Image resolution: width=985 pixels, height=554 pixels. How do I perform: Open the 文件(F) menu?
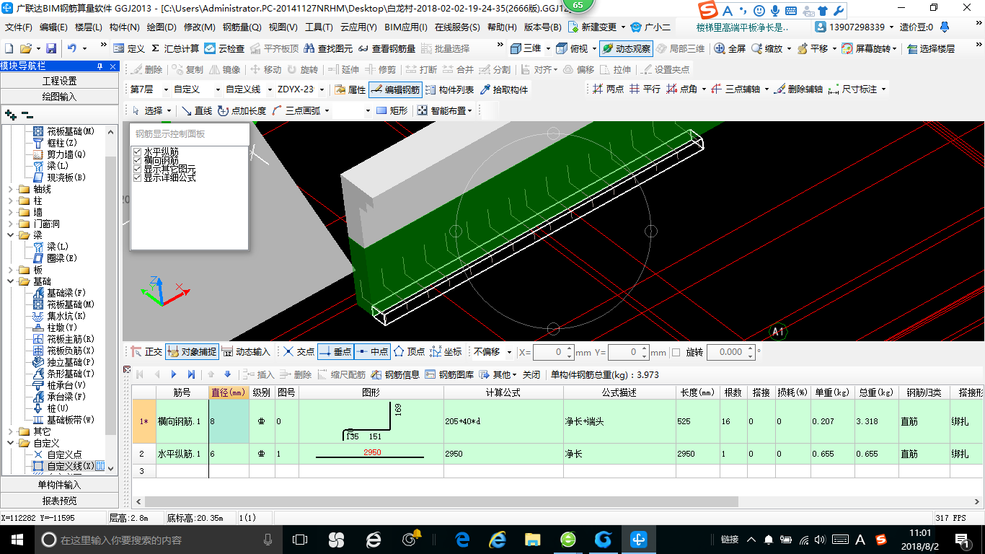(19, 27)
